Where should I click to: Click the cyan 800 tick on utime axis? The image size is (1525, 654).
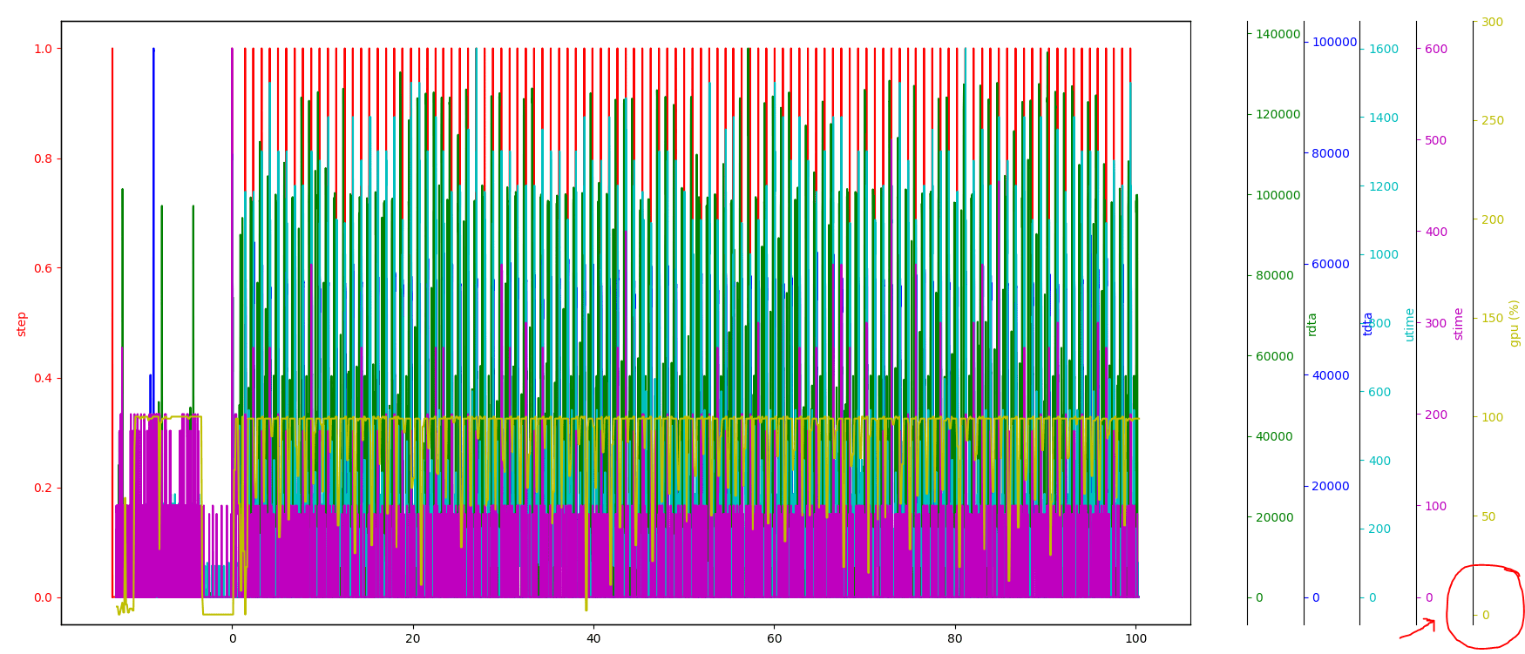tap(1380, 323)
